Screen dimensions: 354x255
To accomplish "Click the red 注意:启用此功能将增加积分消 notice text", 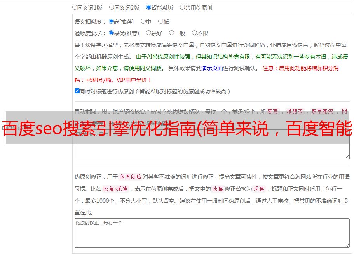I will coord(300,68).
